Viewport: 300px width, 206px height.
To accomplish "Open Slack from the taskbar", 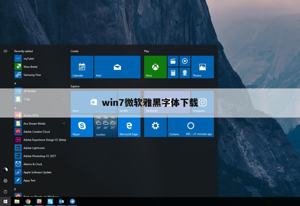I will pos(39,201).
